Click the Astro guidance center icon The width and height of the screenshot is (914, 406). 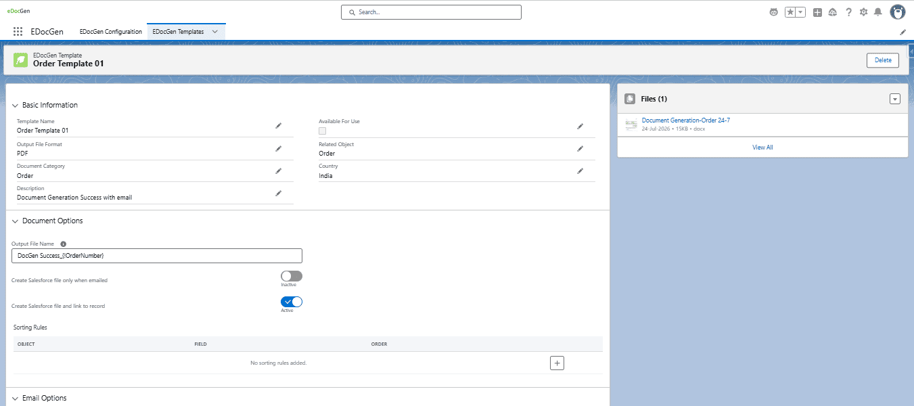(773, 12)
